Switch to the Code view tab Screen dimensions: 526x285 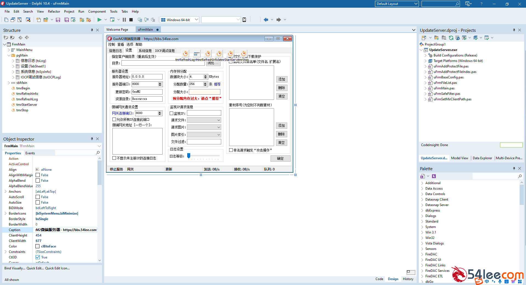click(x=379, y=279)
